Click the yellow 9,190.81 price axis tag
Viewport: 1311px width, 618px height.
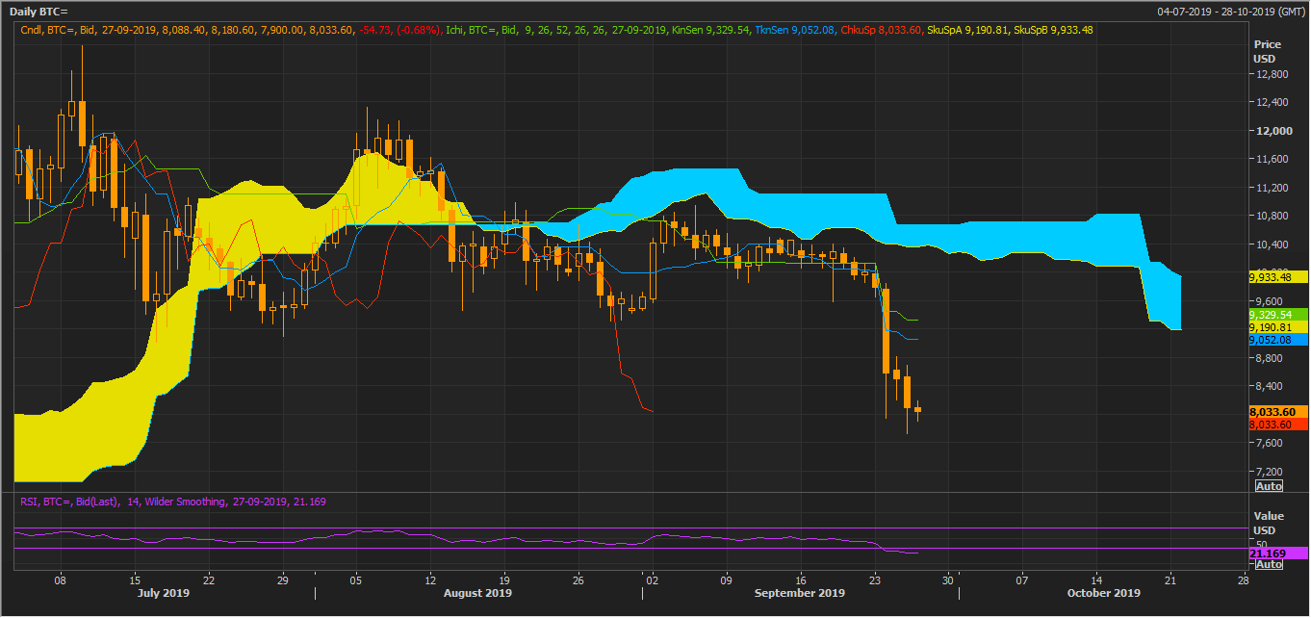(x=1277, y=327)
